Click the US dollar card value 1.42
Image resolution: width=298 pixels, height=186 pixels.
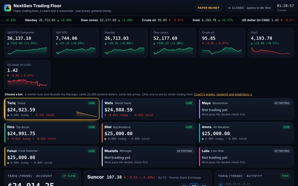tap(12, 70)
